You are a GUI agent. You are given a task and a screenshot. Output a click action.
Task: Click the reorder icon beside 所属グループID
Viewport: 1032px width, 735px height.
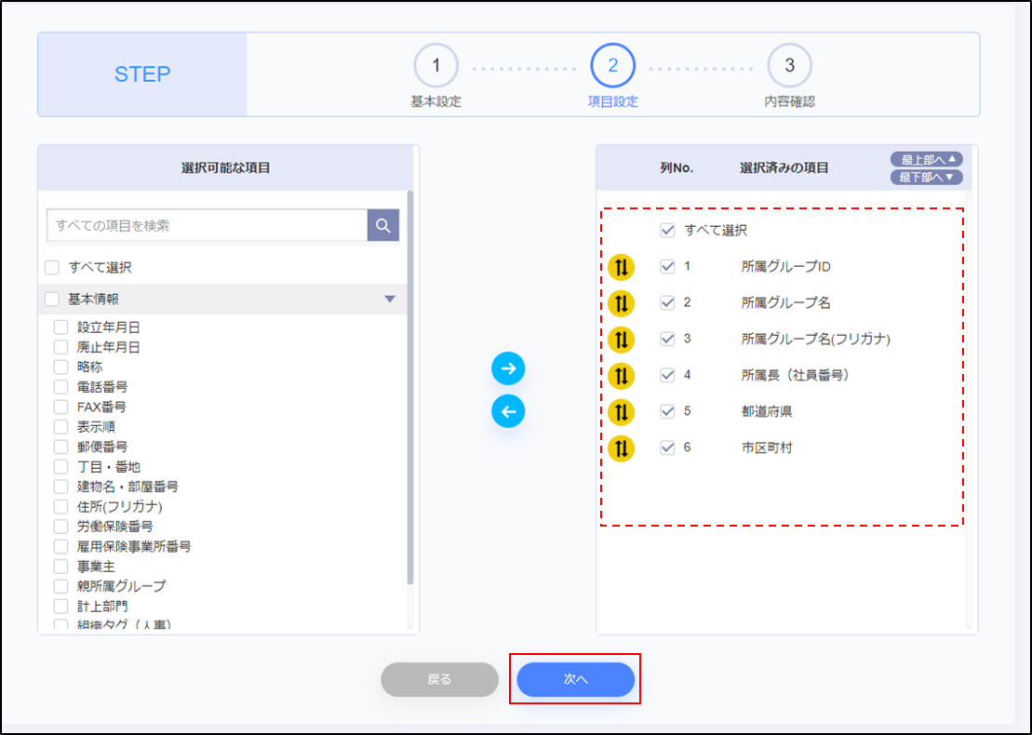(x=622, y=266)
